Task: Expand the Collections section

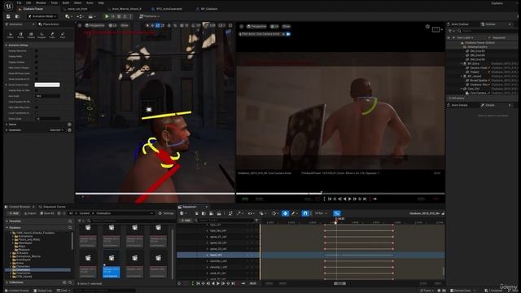Action: click(x=7, y=282)
